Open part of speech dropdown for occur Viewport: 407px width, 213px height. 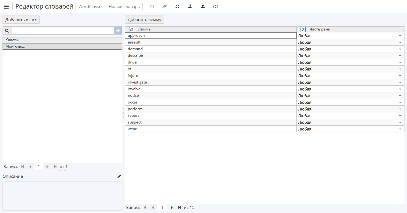(400, 103)
